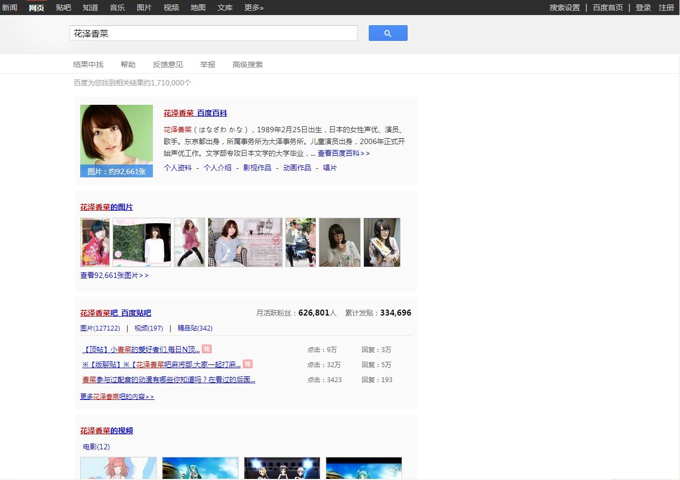The image size is (680, 480).
Task: Open 高级搜索 advanced search
Action: 247,64
